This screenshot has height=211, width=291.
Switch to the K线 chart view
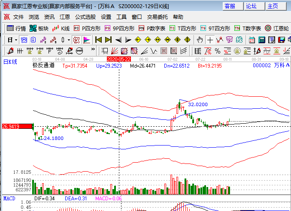coord(61,28)
